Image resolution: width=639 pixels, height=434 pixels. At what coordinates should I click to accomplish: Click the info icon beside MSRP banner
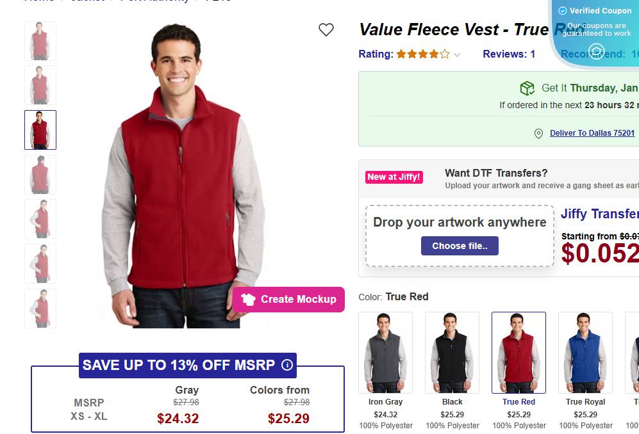pos(287,365)
